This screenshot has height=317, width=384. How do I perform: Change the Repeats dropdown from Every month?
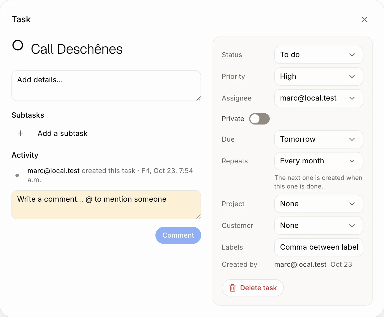(x=319, y=161)
